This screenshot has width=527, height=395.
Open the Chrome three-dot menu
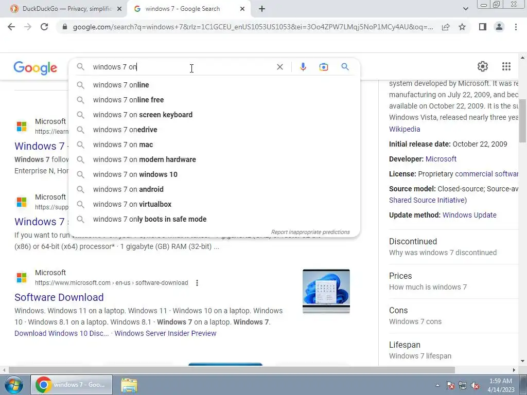(x=516, y=27)
